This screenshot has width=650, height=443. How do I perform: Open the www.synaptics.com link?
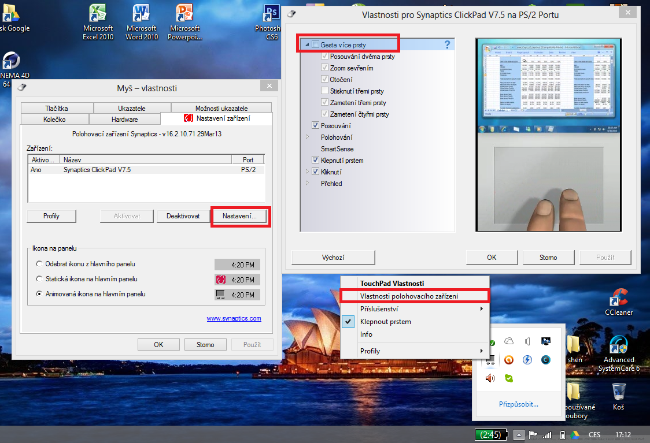click(x=234, y=318)
